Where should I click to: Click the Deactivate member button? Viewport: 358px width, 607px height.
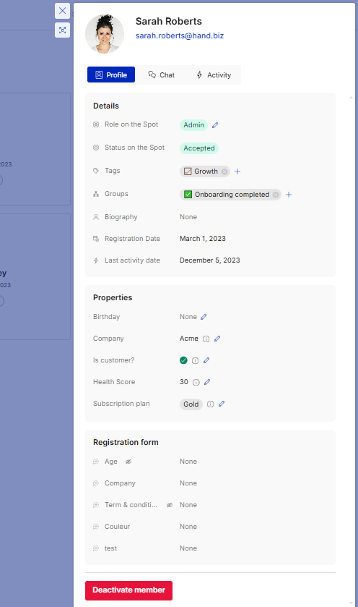[x=129, y=590]
